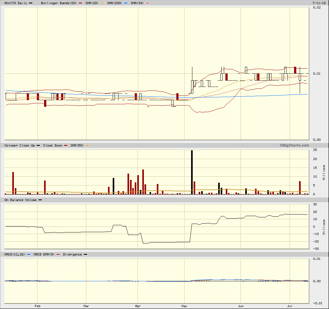This screenshot has width=329, height=309.
Task: Click the blue SMA(200) legend swatch
Action: 126,3
